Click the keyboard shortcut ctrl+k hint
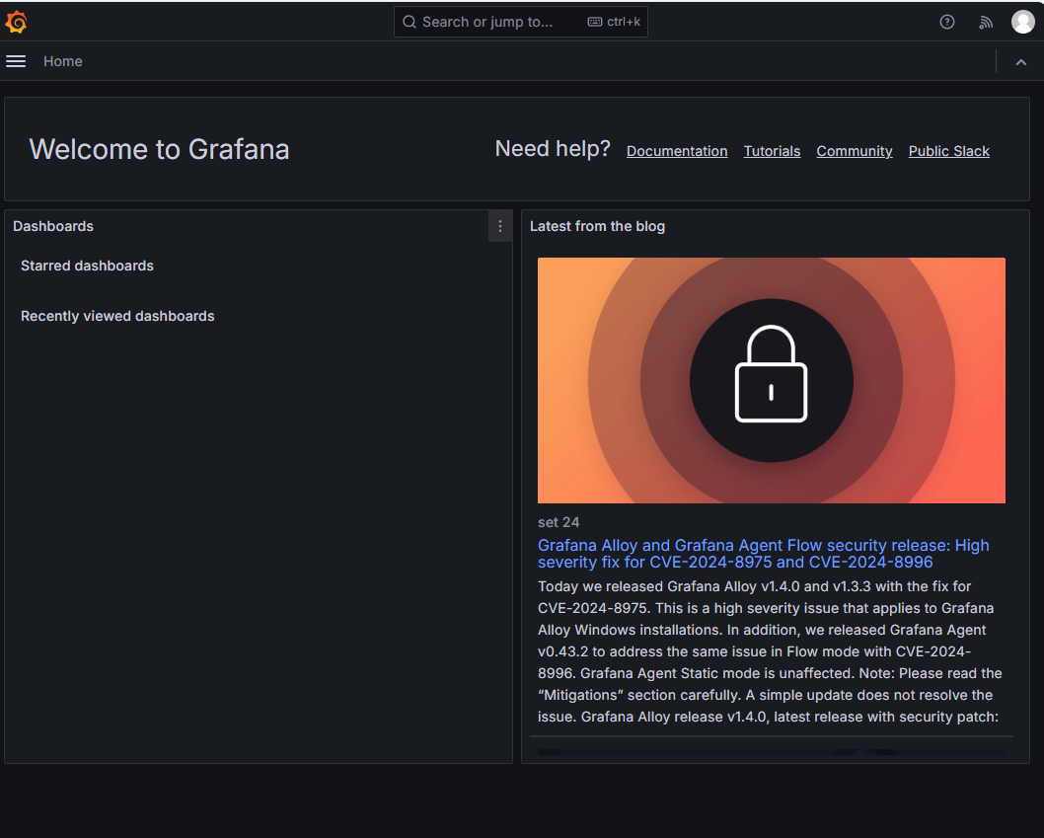Image resolution: width=1044 pixels, height=838 pixels. pos(614,22)
